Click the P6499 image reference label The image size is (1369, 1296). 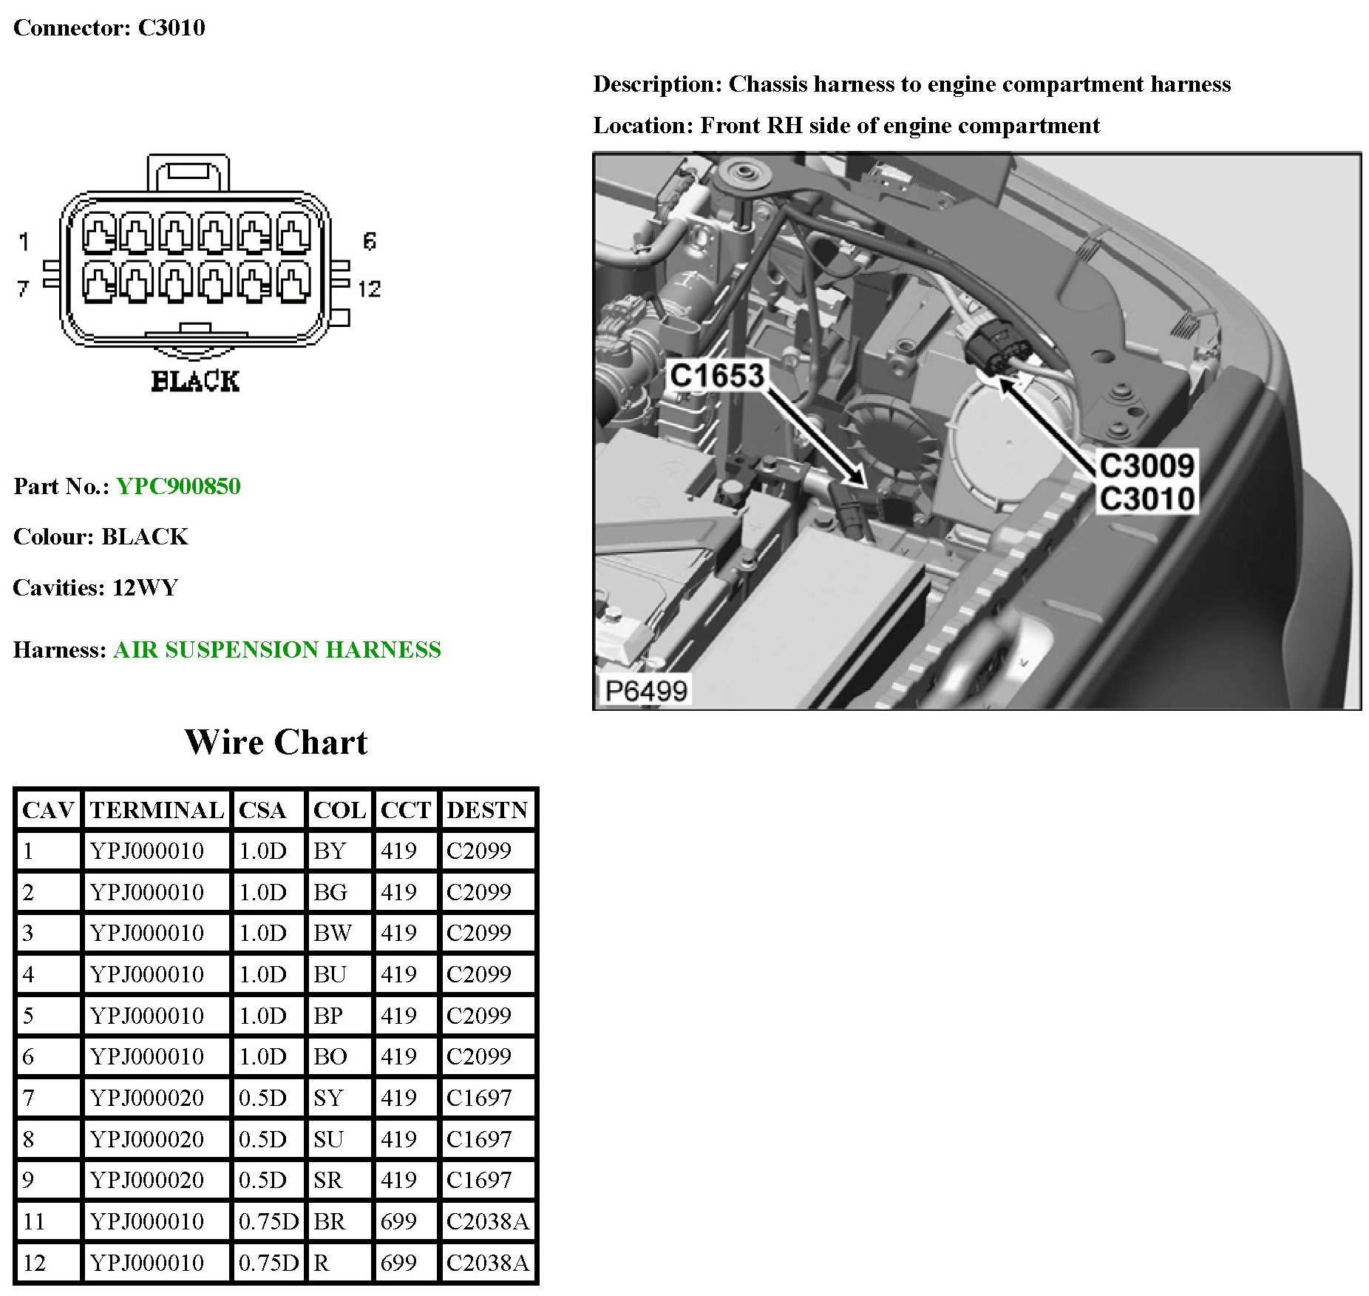point(645,691)
